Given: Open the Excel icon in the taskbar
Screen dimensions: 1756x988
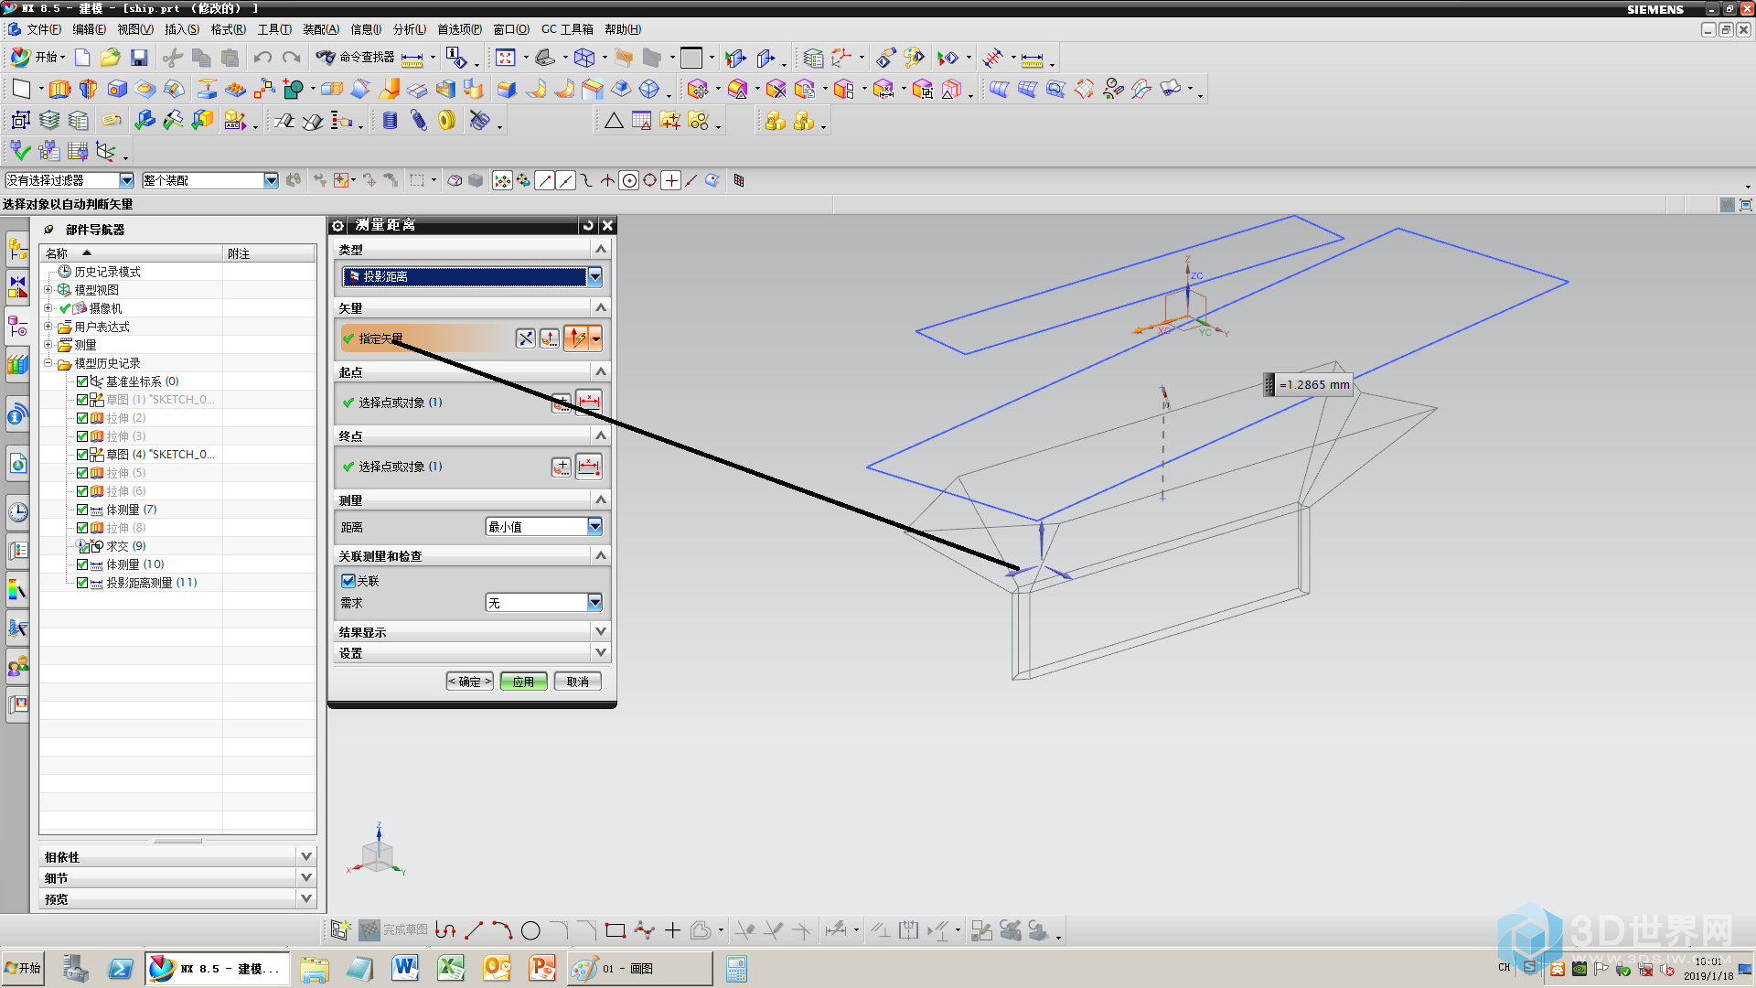Looking at the screenshot, I should coord(451,968).
